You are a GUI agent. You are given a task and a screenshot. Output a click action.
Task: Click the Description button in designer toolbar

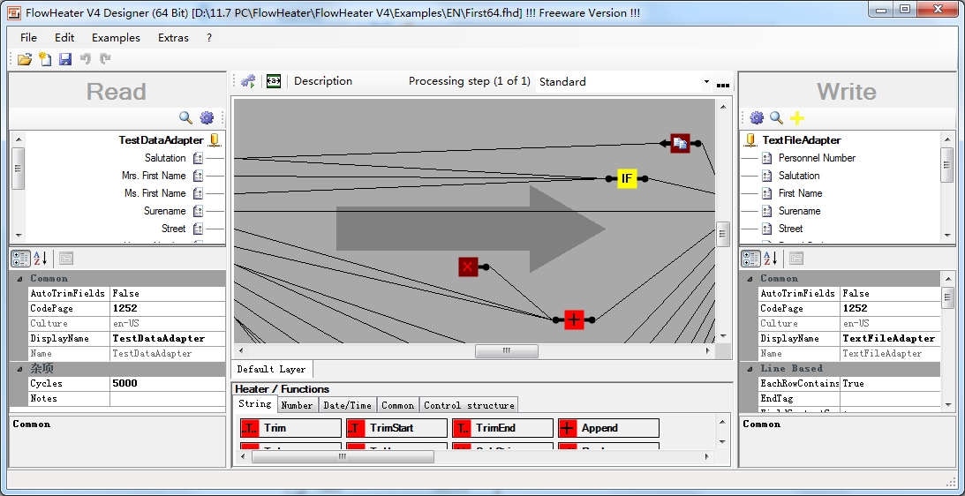tap(323, 81)
